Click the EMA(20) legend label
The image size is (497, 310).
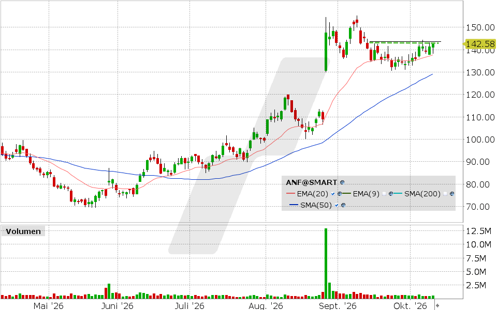tap(313, 194)
